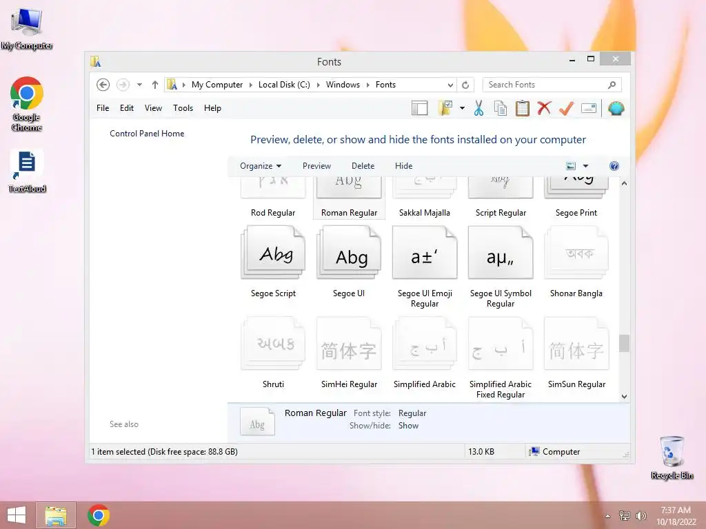Click the scroll down arrow

624,396
